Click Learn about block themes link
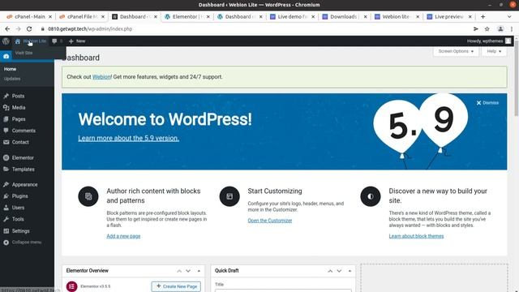The image size is (519, 292). click(x=416, y=236)
